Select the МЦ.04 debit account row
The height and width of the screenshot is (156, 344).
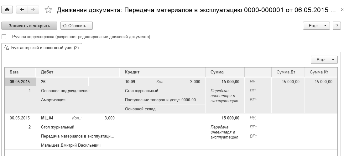[x=47, y=118]
